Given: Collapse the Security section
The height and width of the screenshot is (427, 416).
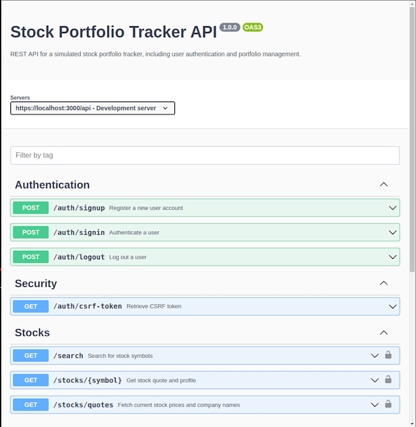Looking at the screenshot, I should tap(384, 283).
